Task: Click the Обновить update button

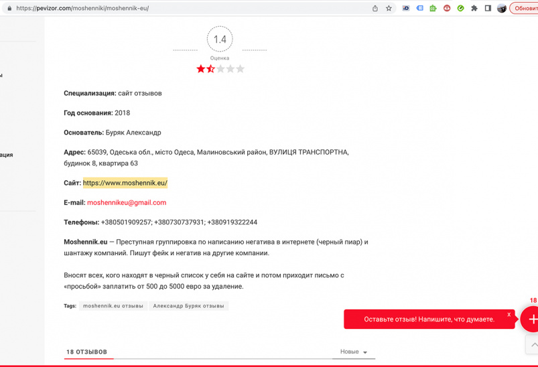Action: click(x=525, y=8)
